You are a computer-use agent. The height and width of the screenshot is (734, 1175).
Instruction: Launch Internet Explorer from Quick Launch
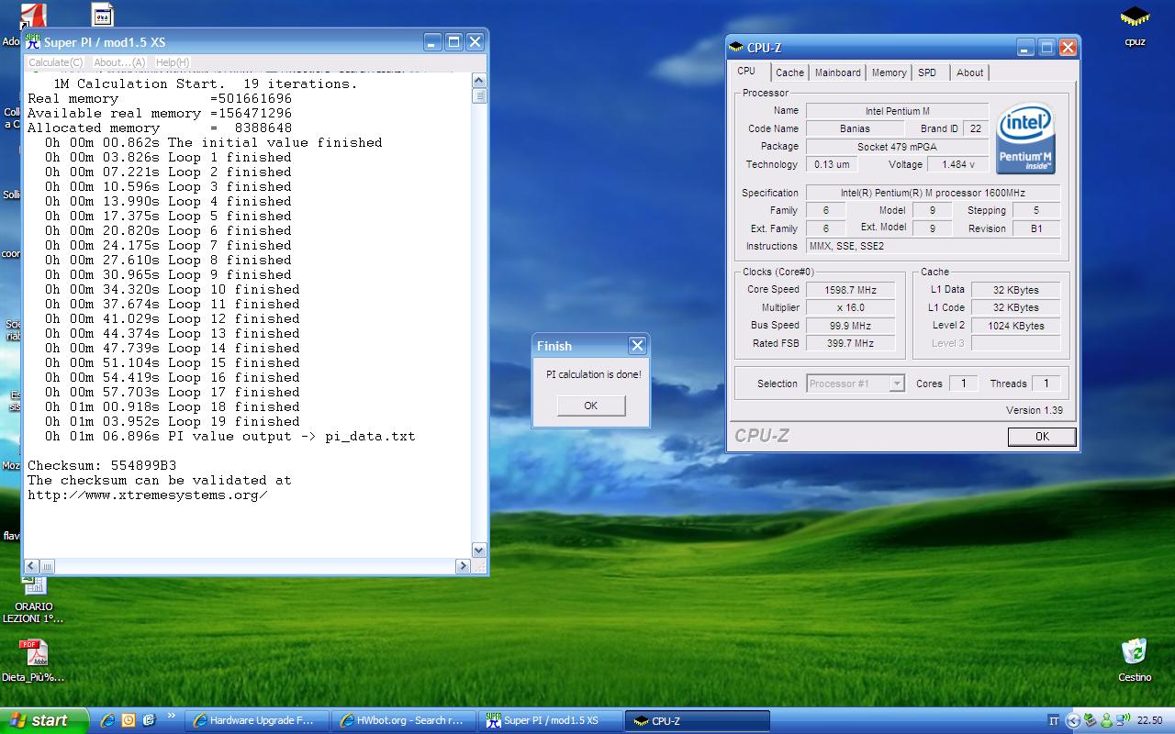(x=108, y=720)
